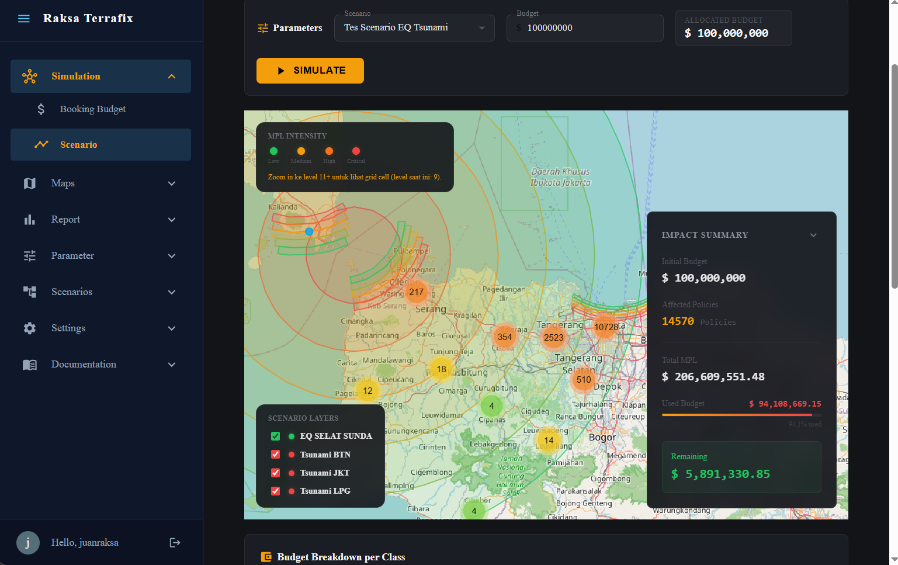Expand the Report menu chevron
Screen dimensions: 898x565
tap(172, 220)
